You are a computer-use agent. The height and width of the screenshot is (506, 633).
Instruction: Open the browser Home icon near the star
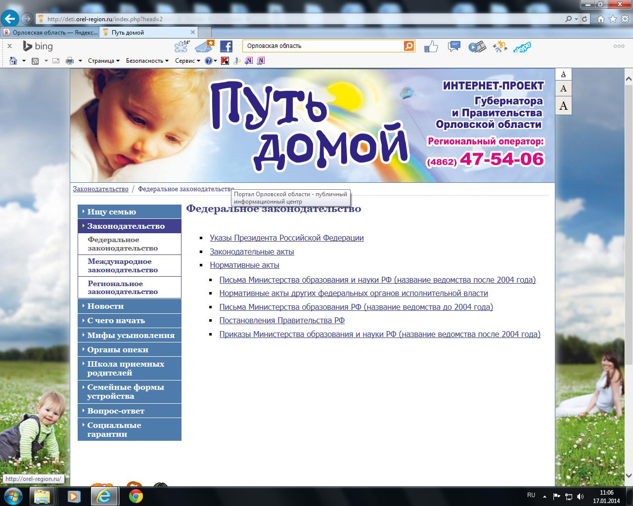tap(601, 19)
